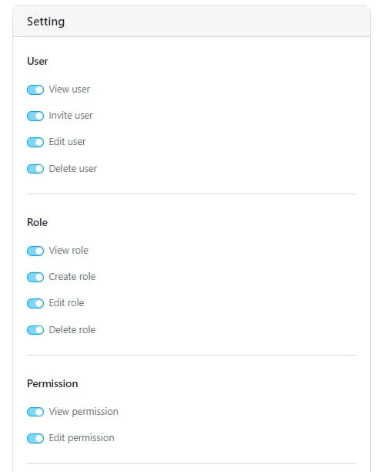Toggle the View user switch
The width and height of the screenshot is (377, 472).
click(35, 89)
